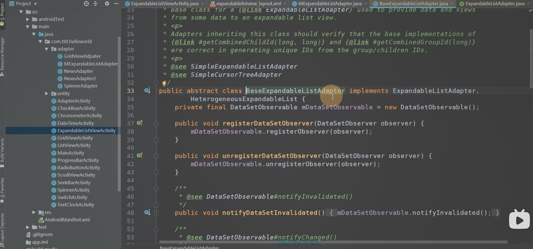Screen dimensions: 533x249
Task: Open SeekBarActivity file
Action: coord(71,183)
